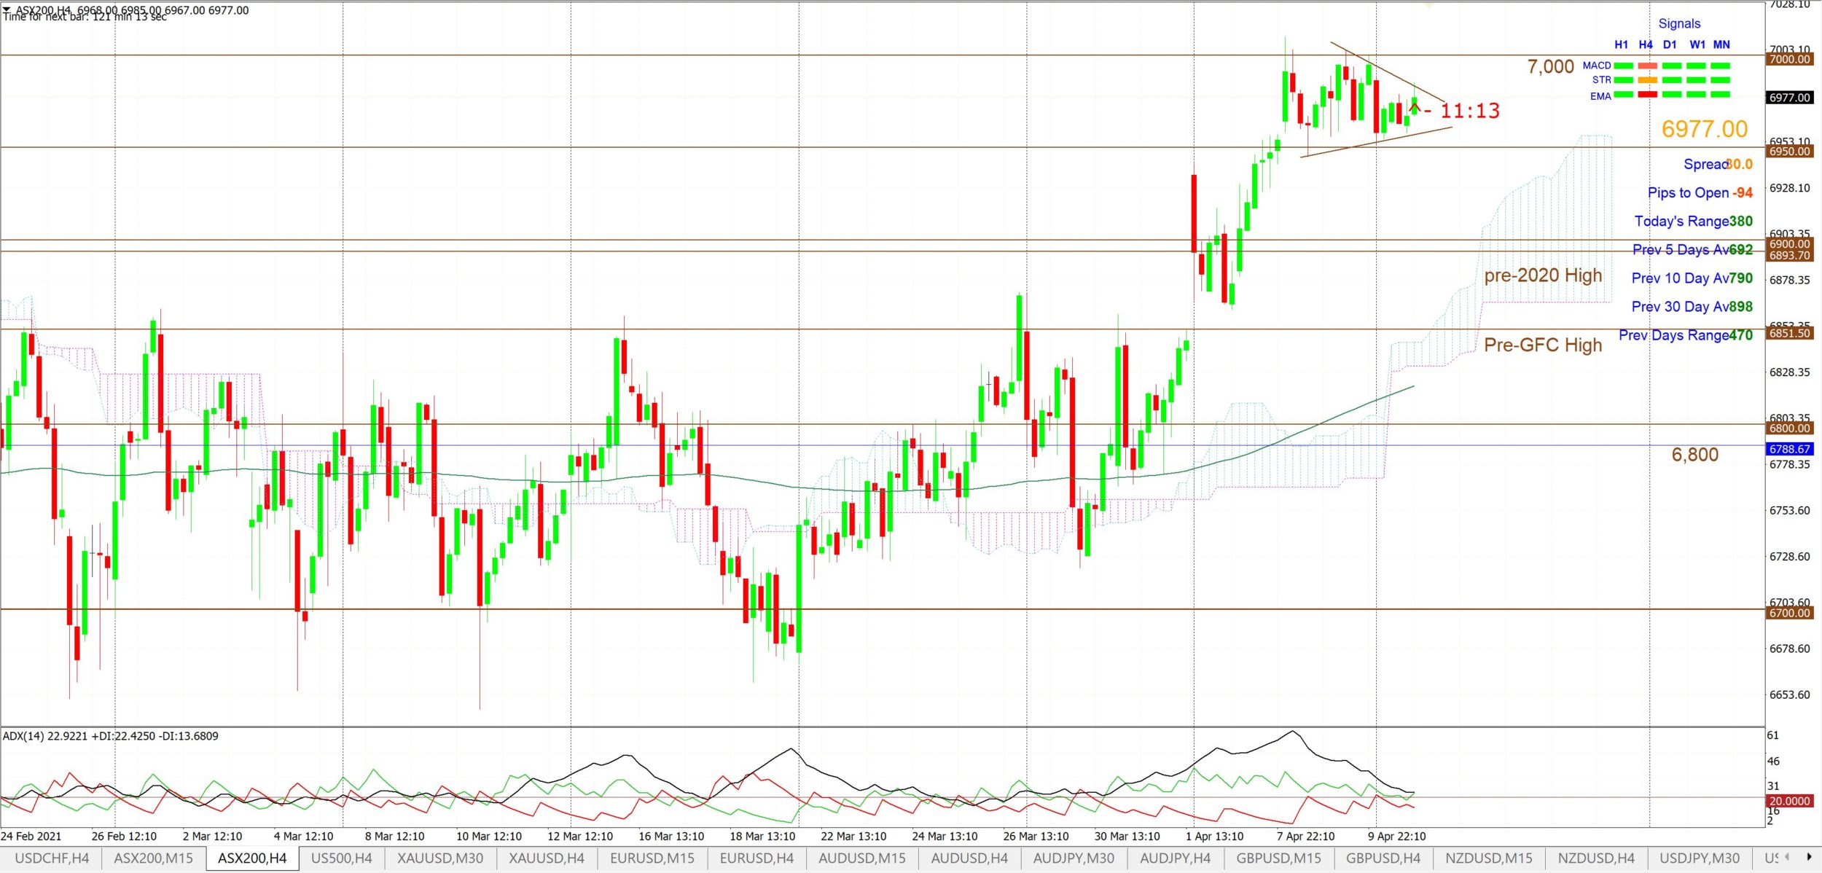Click the Prev 5 Days Av 692 line
The width and height of the screenshot is (1822, 873).
click(1692, 249)
